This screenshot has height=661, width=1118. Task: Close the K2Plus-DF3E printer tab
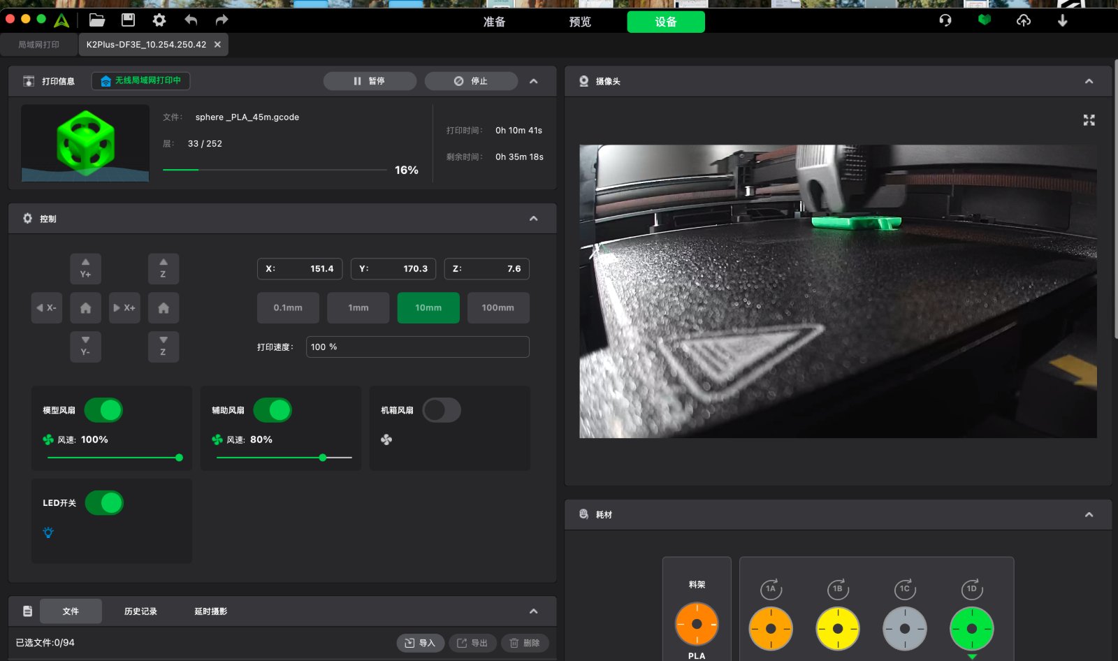tap(217, 45)
